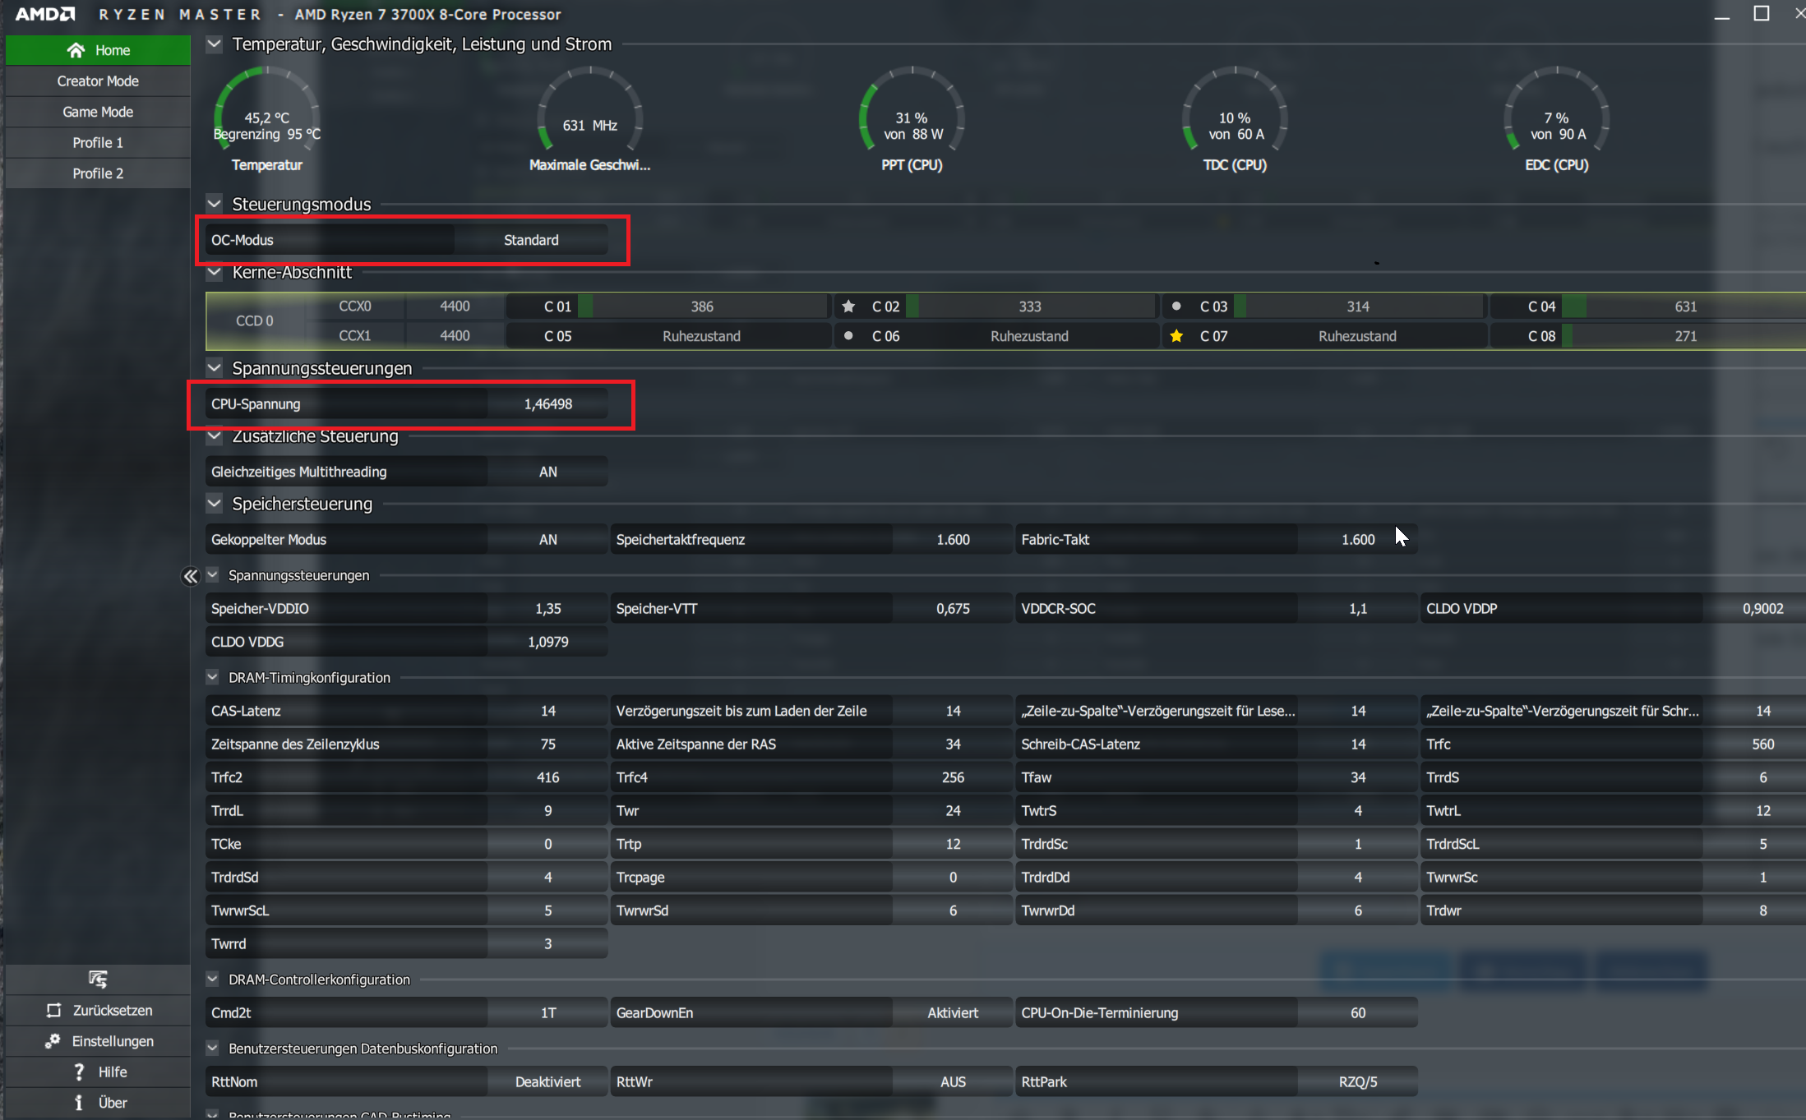Click the Home house icon
Viewport: 1806px width, 1120px height.
pyautogui.click(x=76, y=50)
